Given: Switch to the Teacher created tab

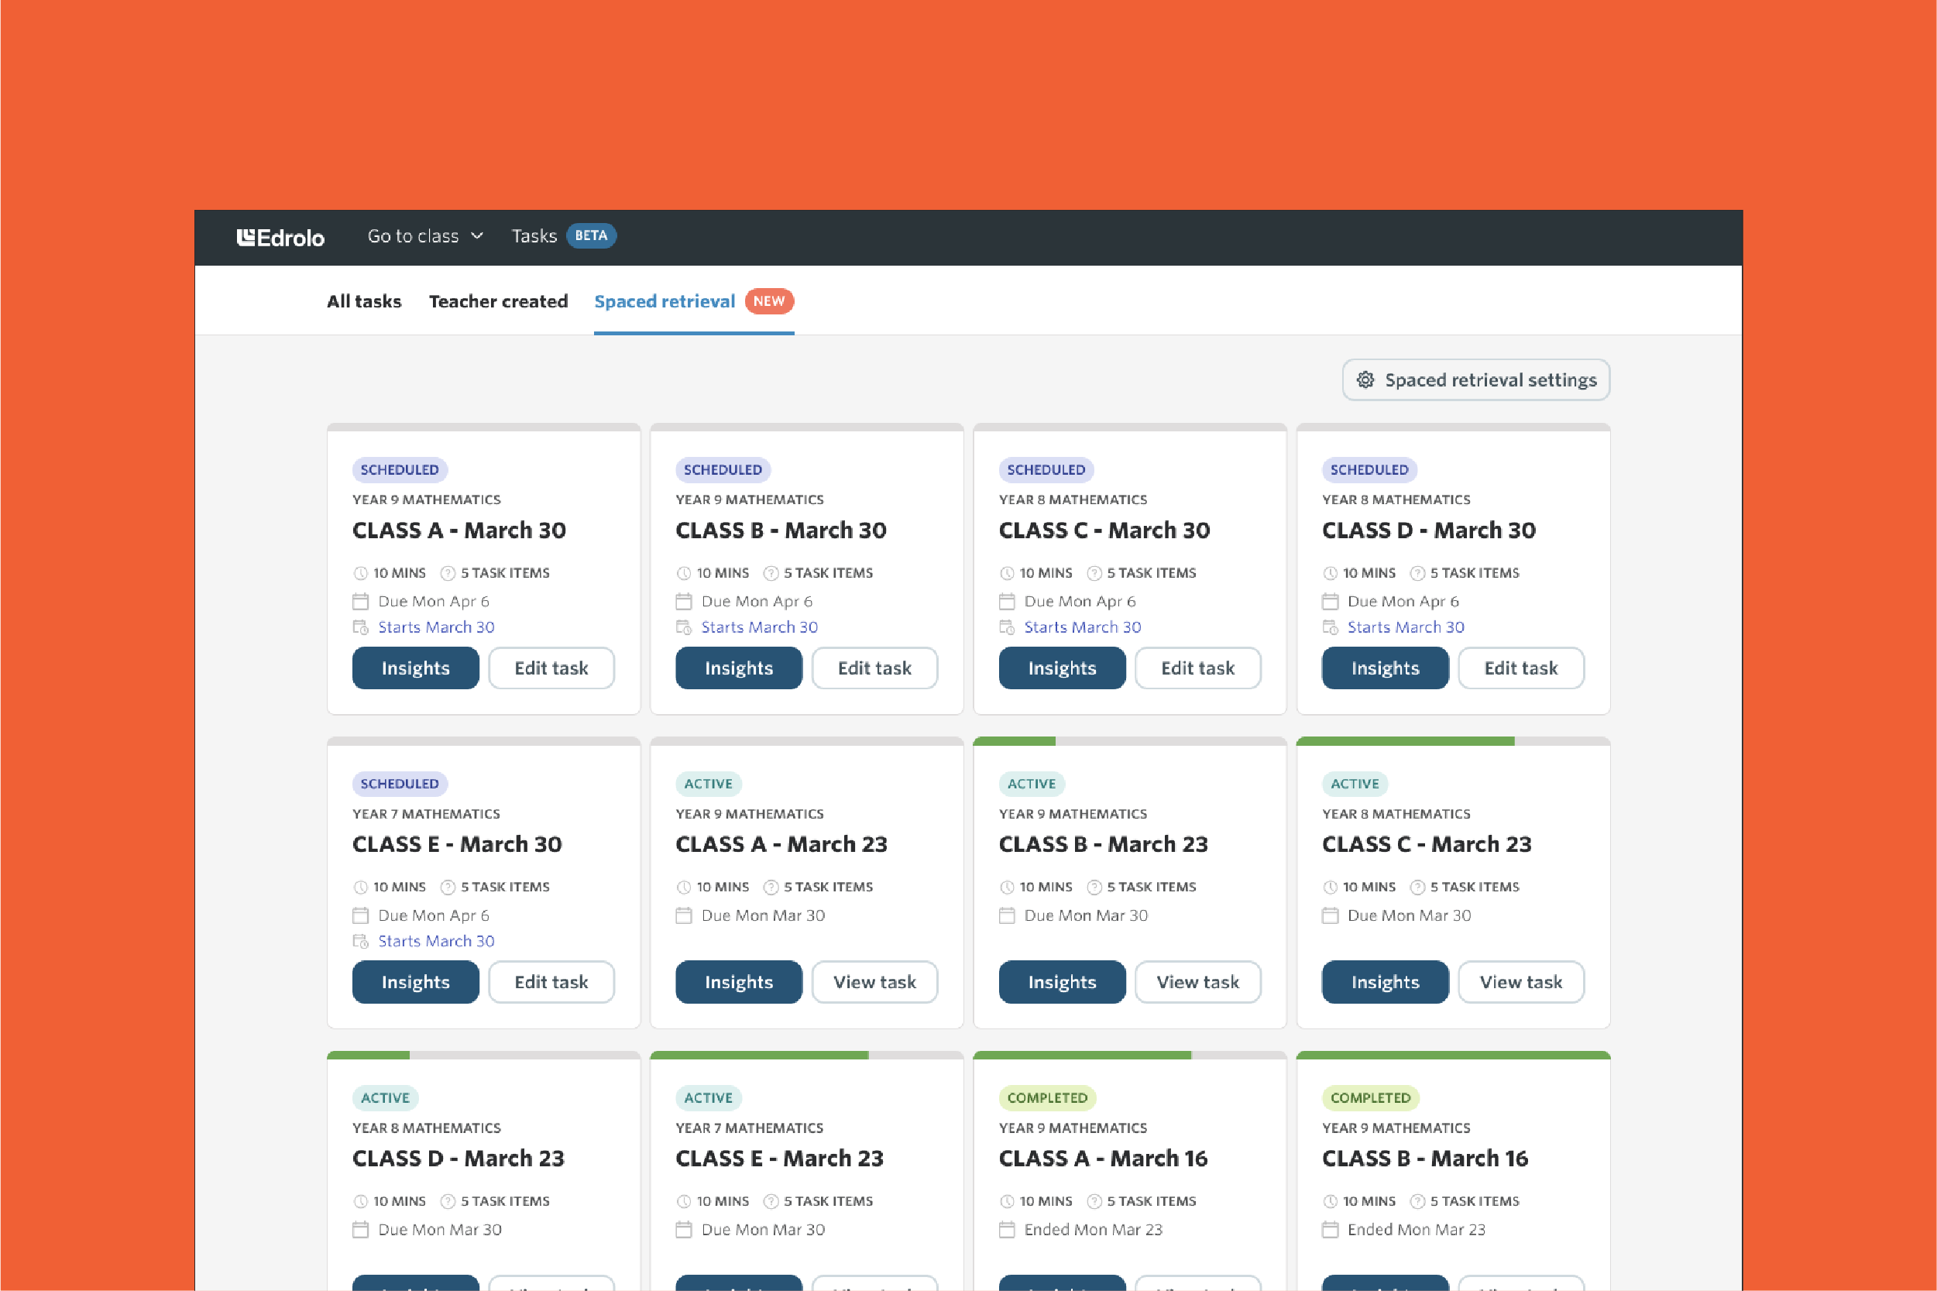Looking at the screenshot, I should tap(498, 301).
